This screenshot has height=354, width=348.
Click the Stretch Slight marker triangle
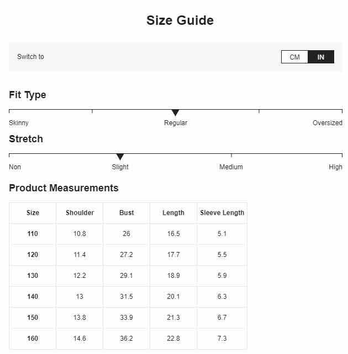click(120, 157)
